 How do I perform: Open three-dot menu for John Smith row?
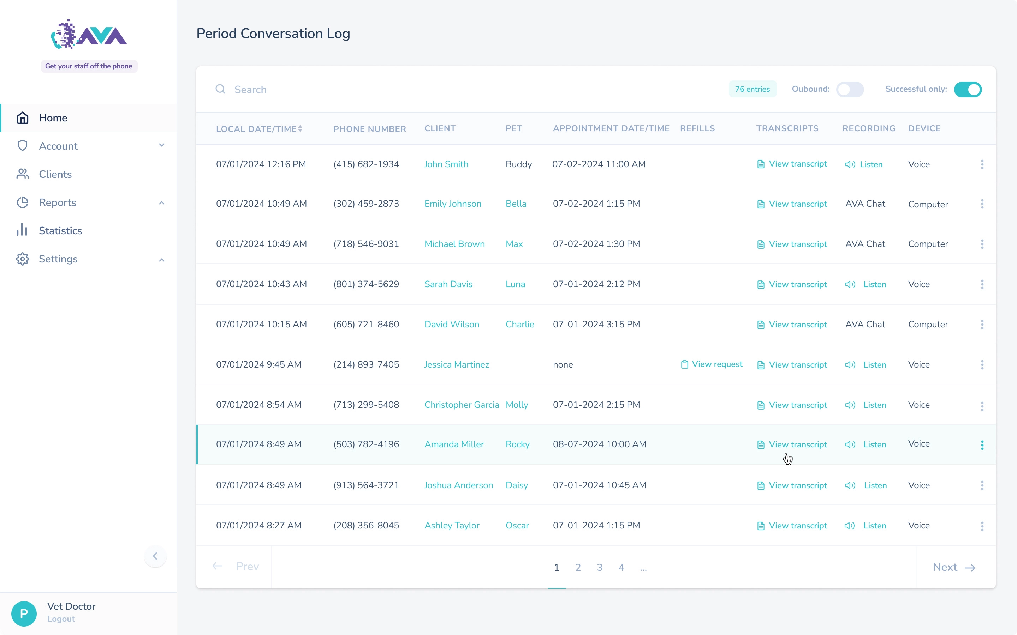[982, 164]
